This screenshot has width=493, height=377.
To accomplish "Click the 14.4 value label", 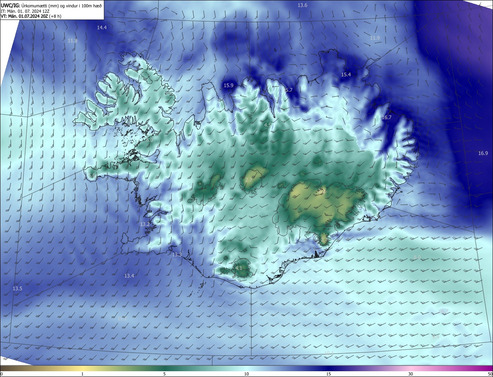I will click(x=102, y=28).
